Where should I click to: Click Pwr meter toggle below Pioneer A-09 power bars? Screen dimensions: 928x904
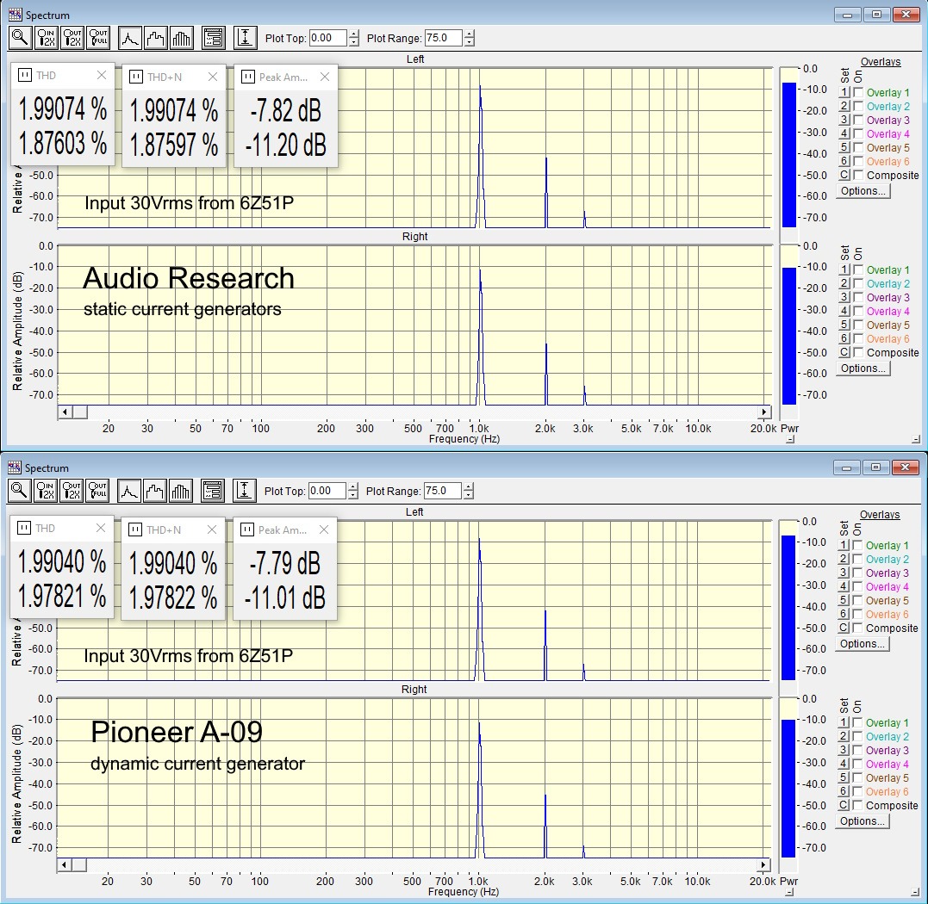(x=788, y=892)
